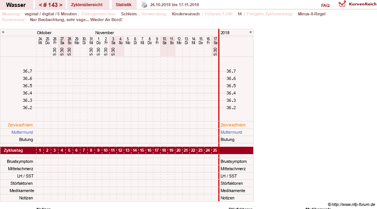Click the 36.7 label on left axis
Screen dimensions: 377x209
[27, 71]
